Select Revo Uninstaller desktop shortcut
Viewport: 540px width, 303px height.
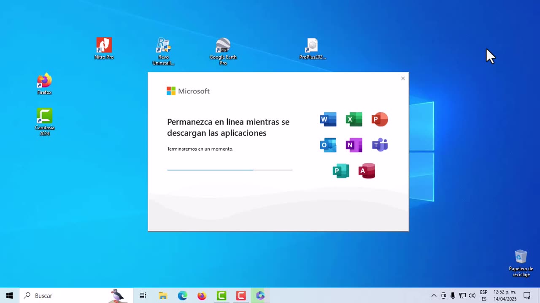pos(163,51)
